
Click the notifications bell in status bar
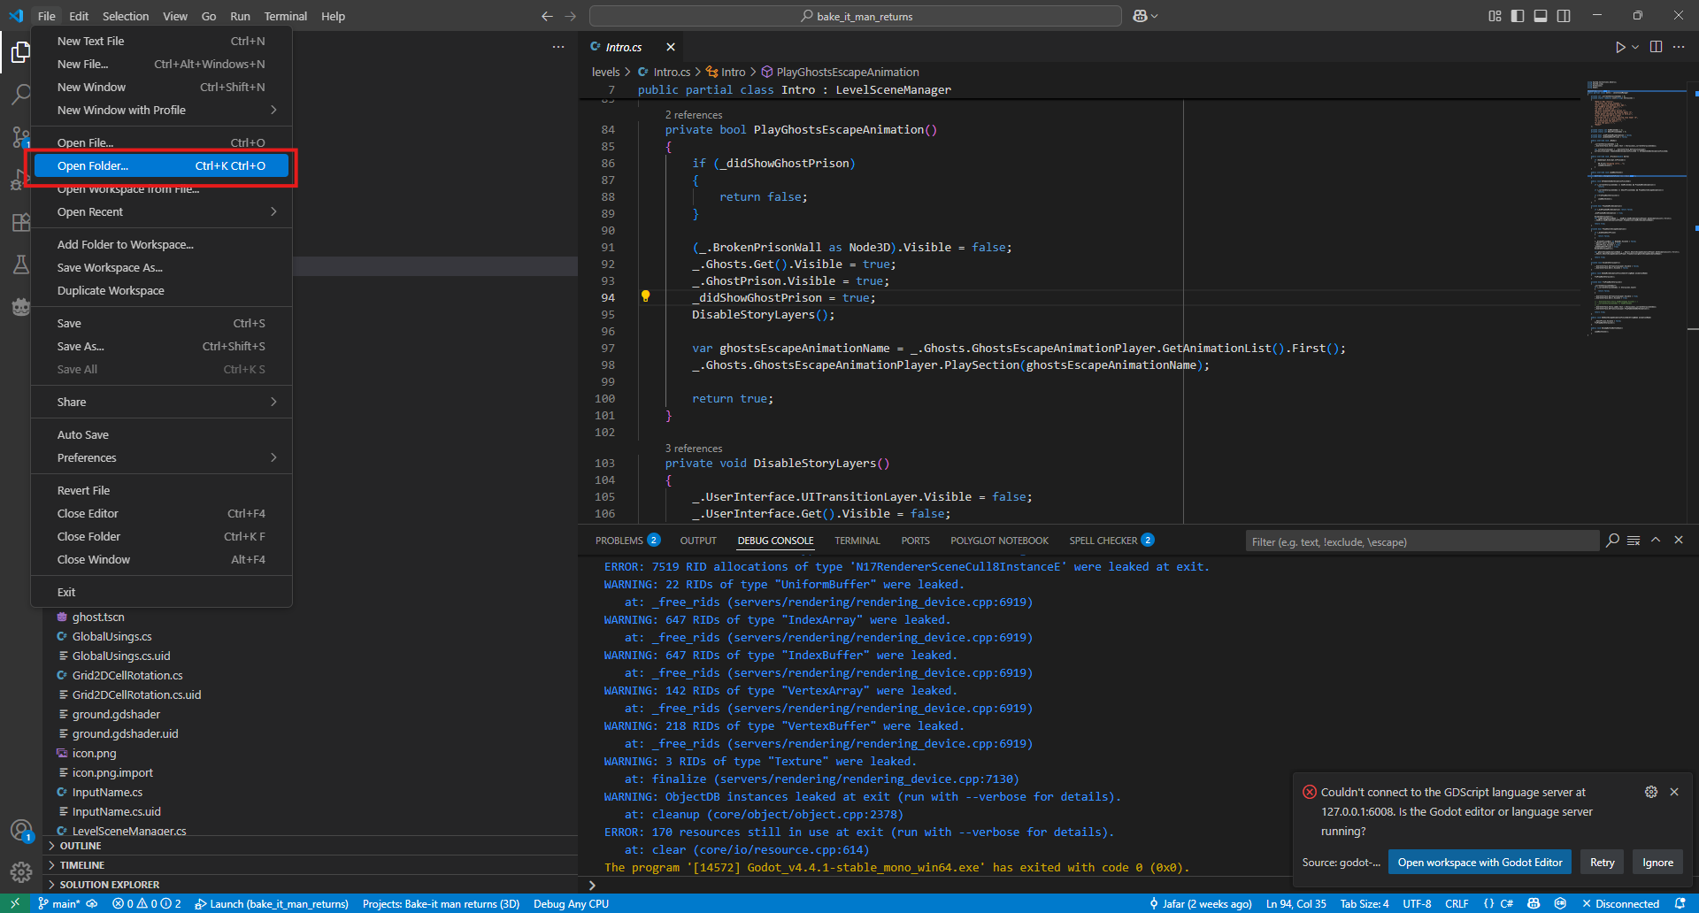click(x=1680, y=903)
